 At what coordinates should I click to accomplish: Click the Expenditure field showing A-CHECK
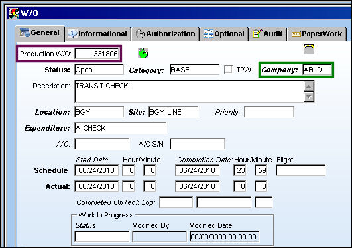121,128
